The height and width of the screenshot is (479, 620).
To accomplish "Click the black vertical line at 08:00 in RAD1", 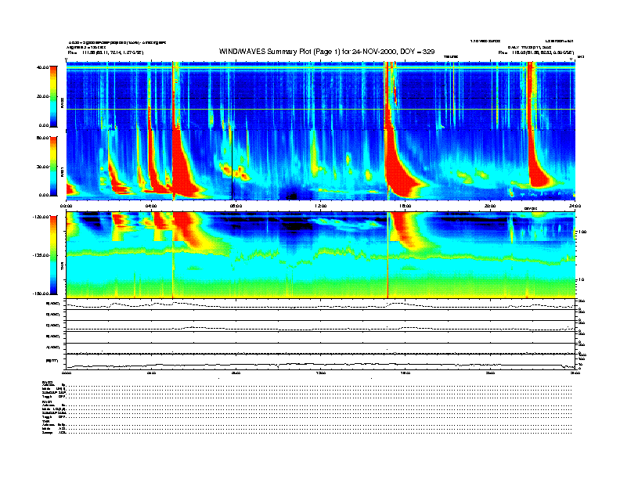I will 232,166.
